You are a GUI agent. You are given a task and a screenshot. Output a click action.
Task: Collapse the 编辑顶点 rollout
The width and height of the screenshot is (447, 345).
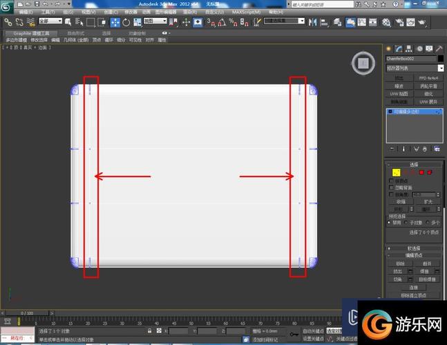[415, 255]
